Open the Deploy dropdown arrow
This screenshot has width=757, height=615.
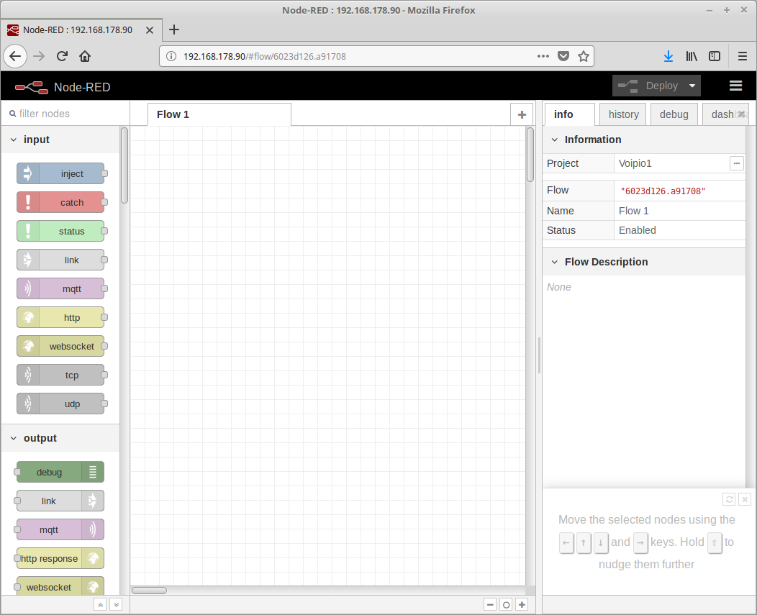[692, 86]
